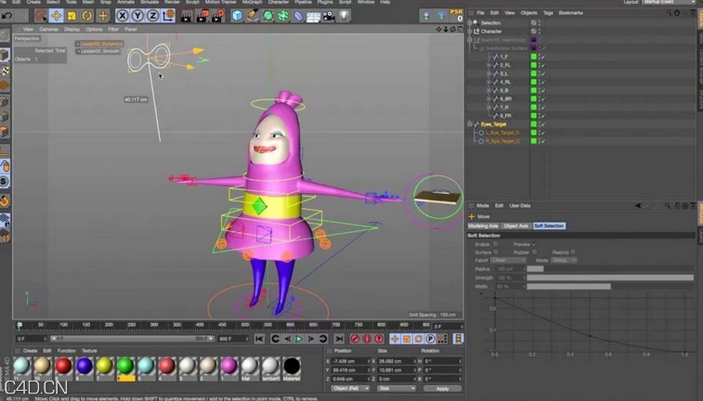
Task: Open the Deformer bend icon
Action: [299, 16]
